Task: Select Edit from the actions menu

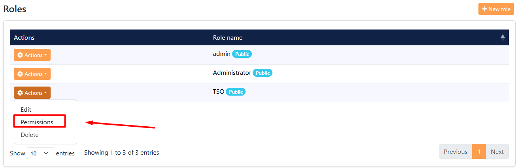Action: pos(26,109)
